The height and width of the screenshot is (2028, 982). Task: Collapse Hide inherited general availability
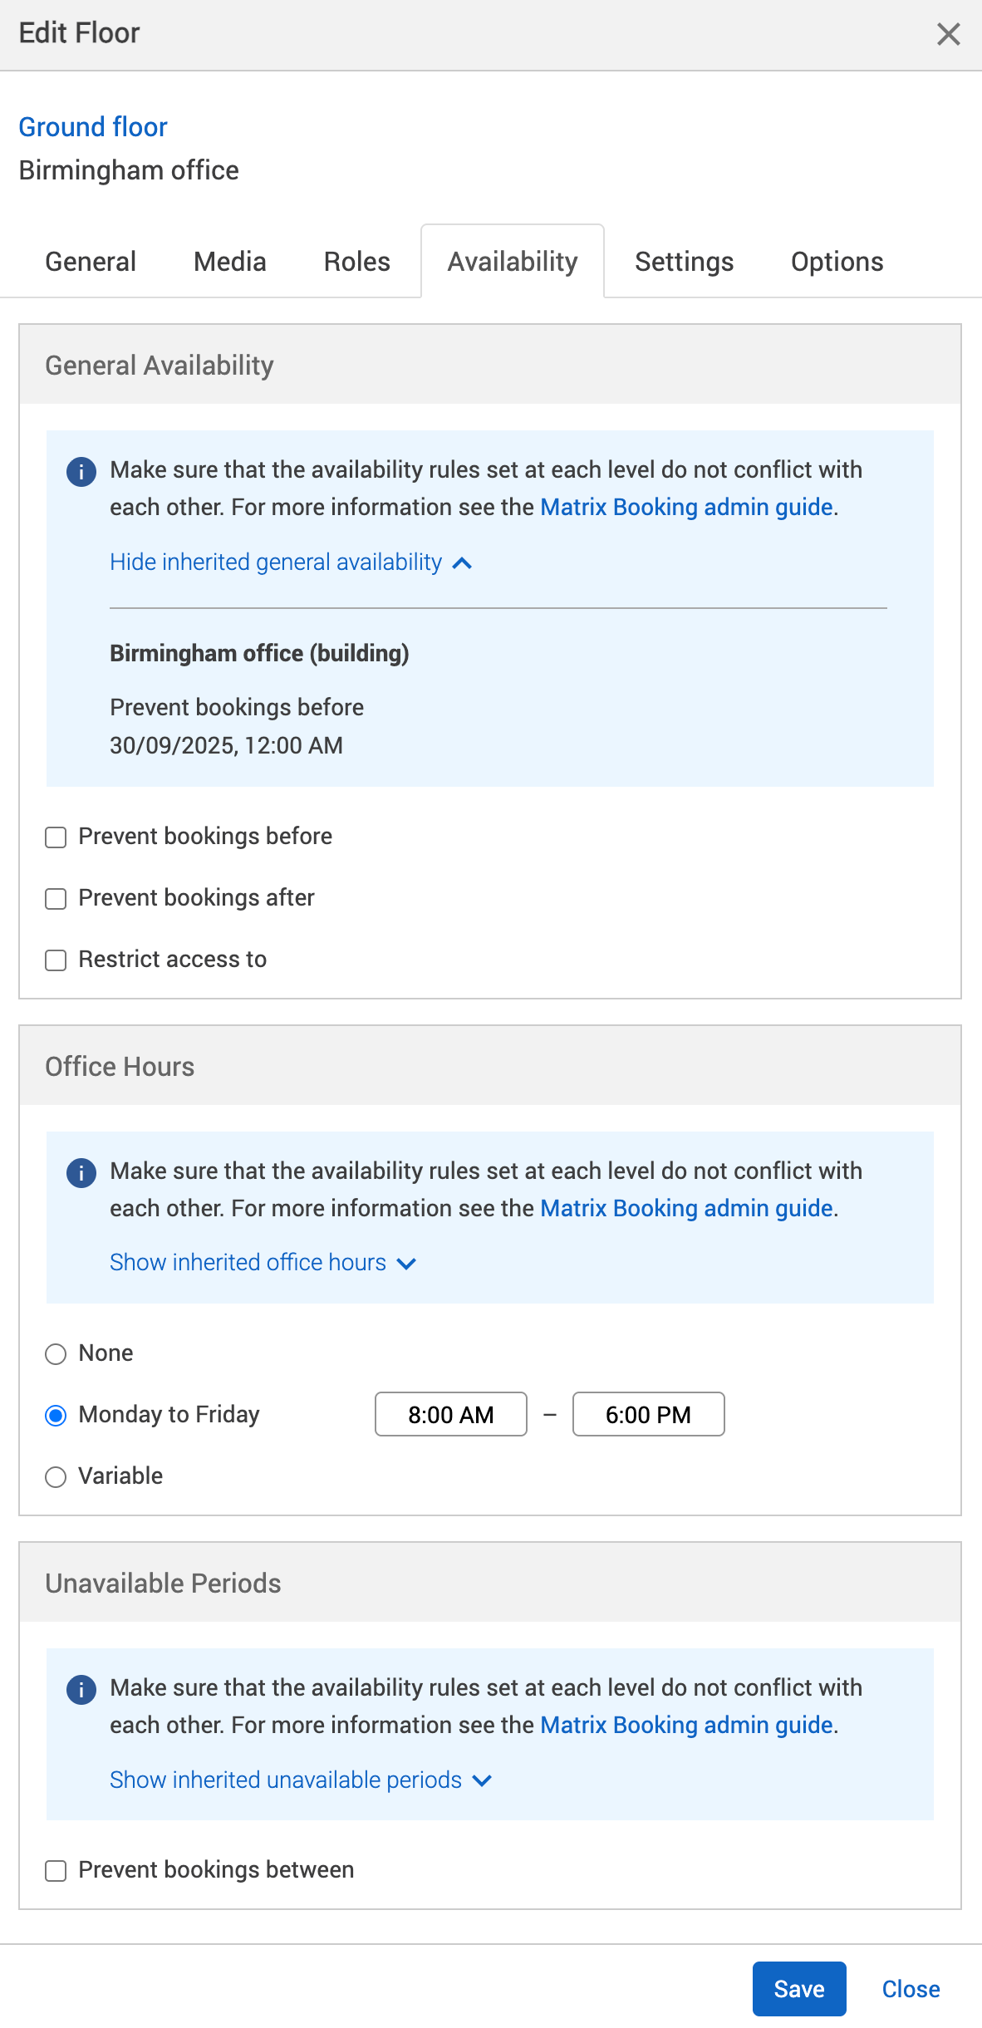pos(290,562)
